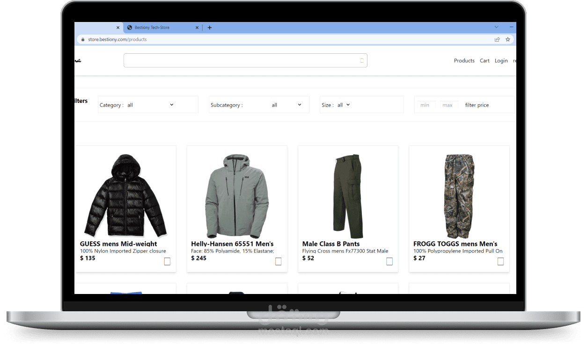Click the filter price button
Image resolution: width=587 pixels, height=344 pixels.
pos(477,105)
